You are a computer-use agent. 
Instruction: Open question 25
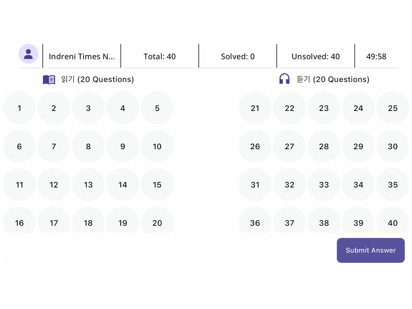pos(393,108)
